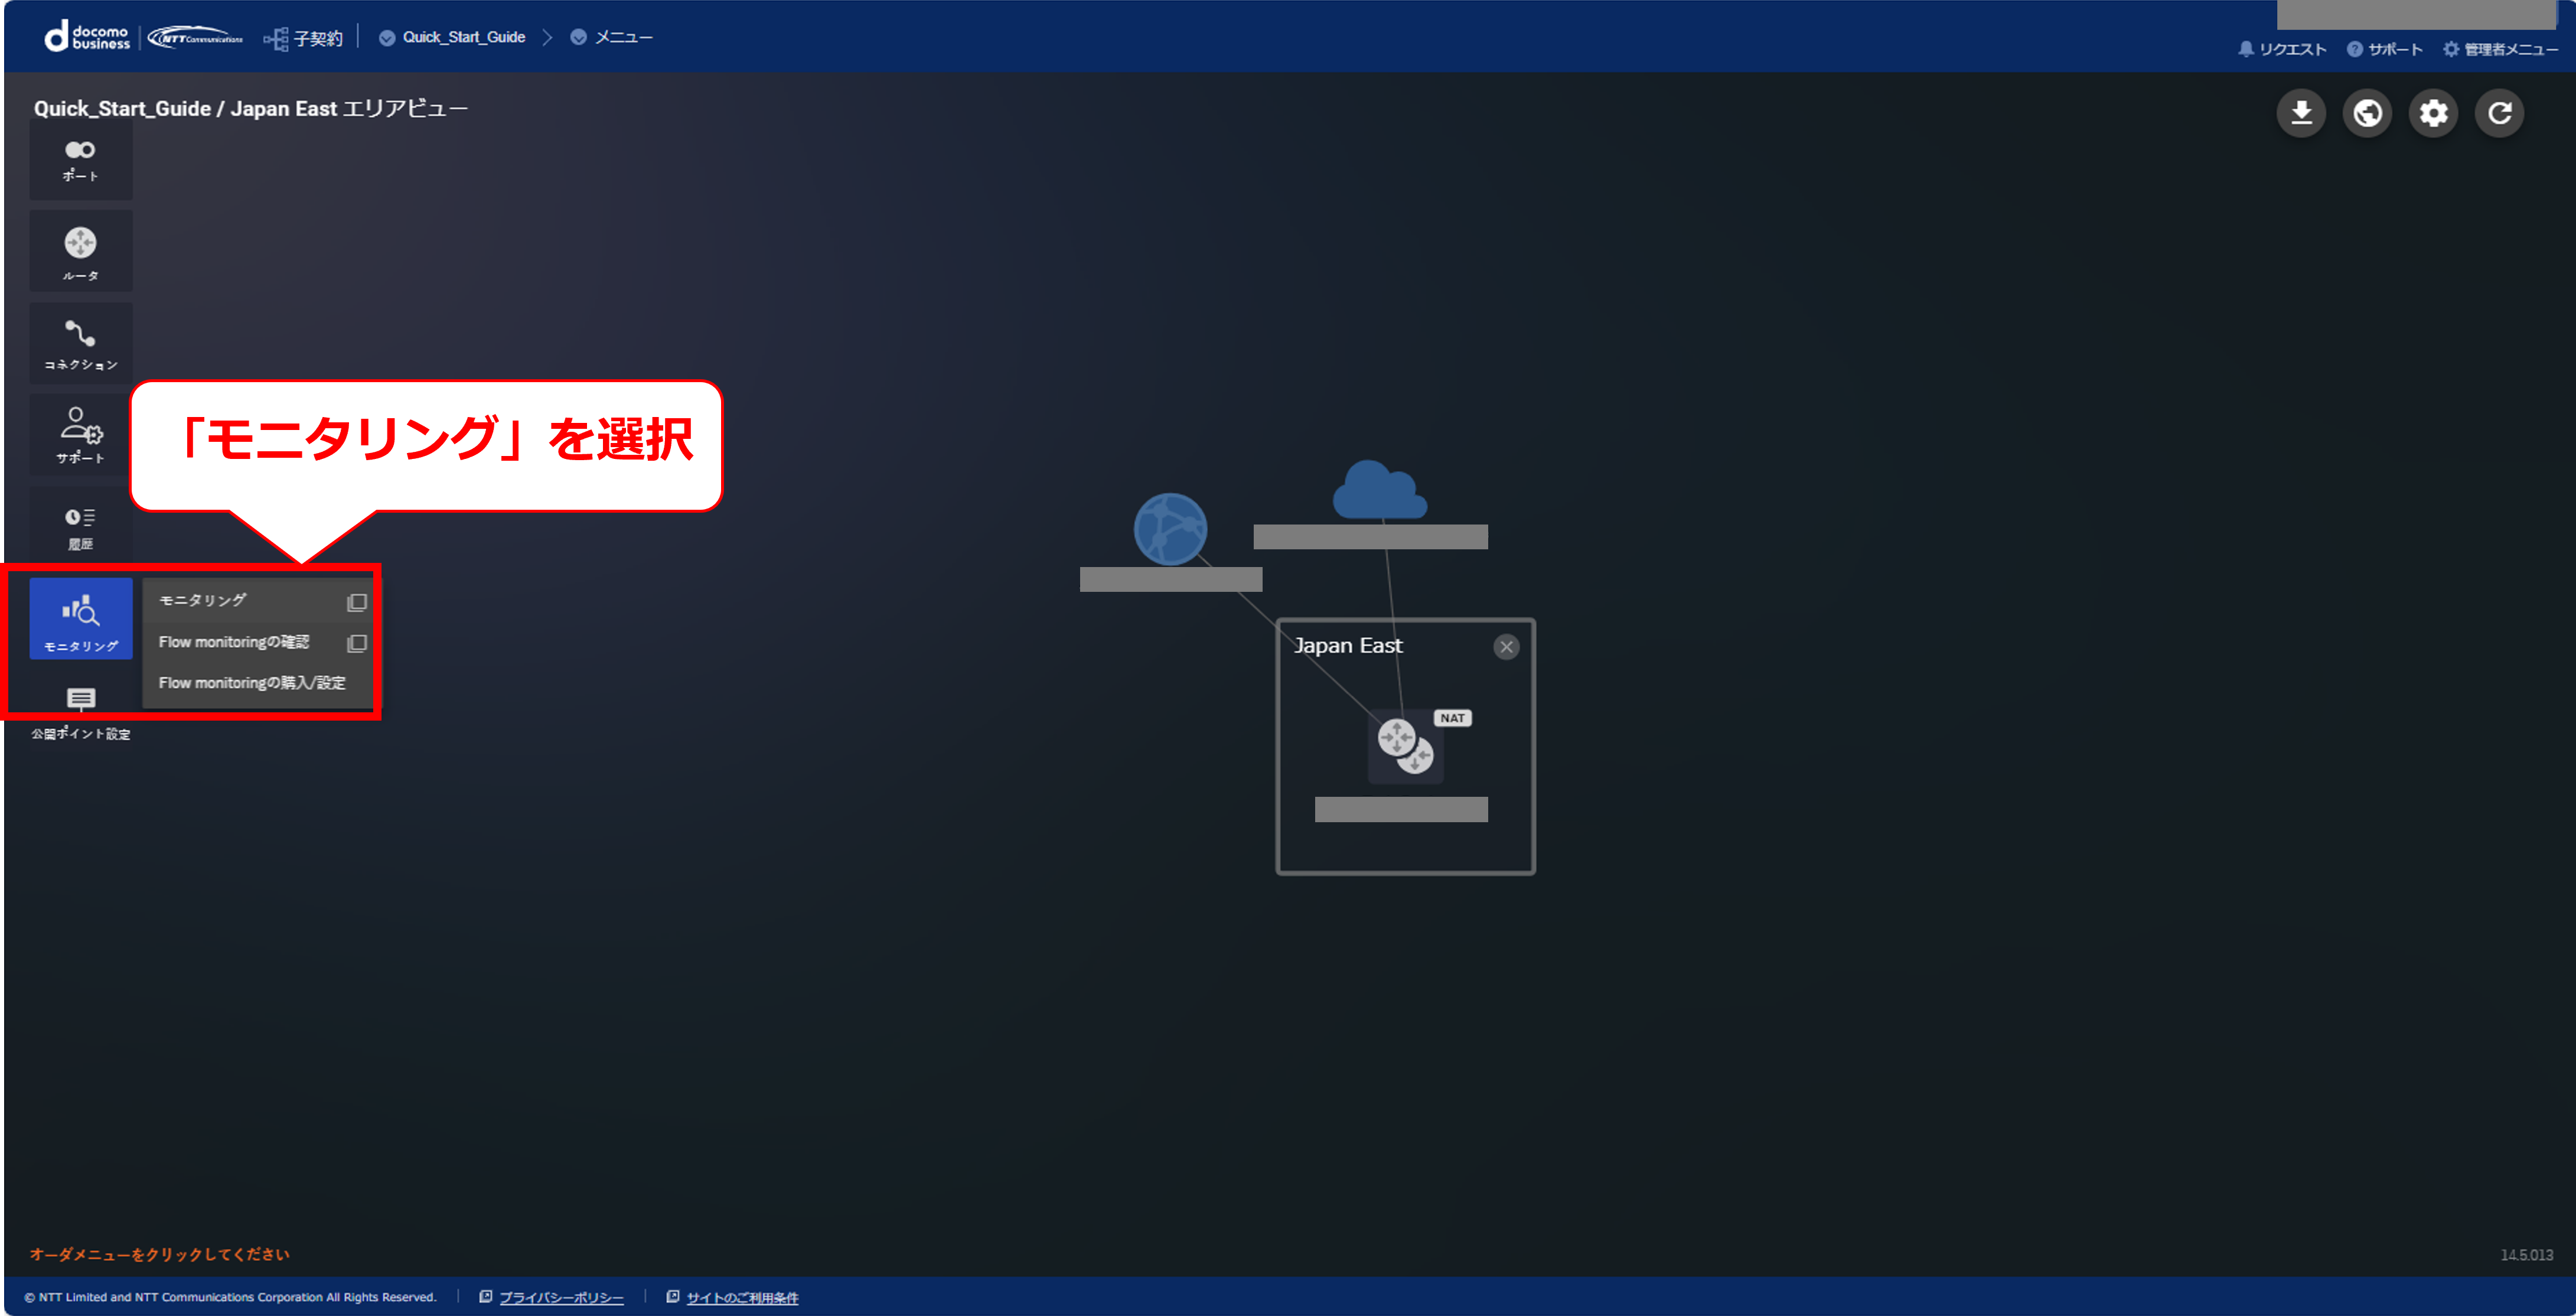This screenshot has height=1316, width=2576.
Task: Open the ポート sidebar icon
Action: tap(81, 161)
